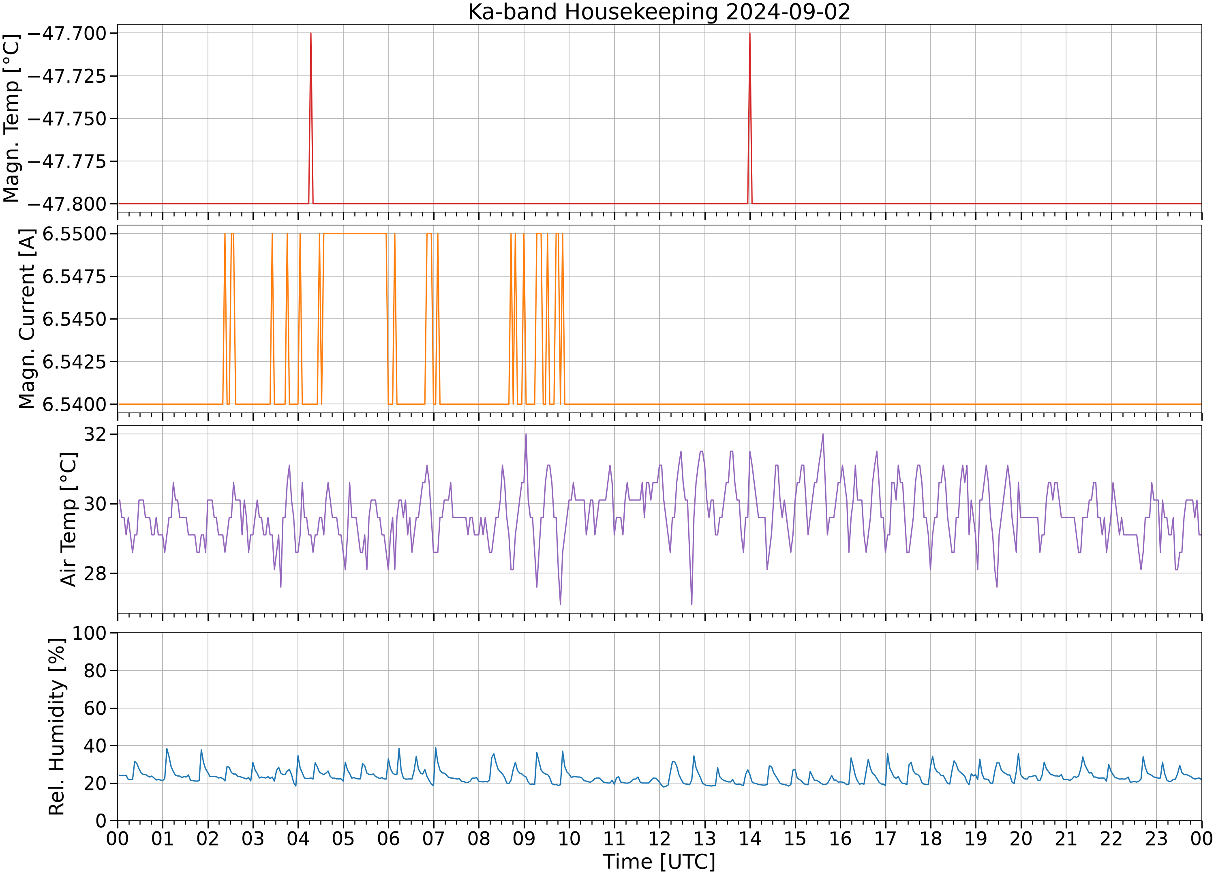Click the 23 hour tick label on time axis

[x=1156, y=838]
